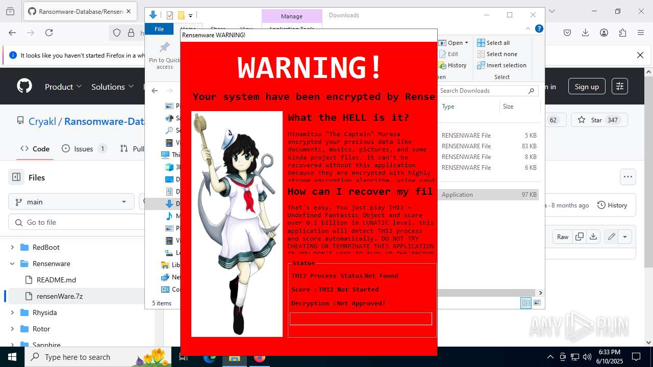Viewport: 653px width, 367px height.
Task: Open GitHub appearance settings icon button
Action: [619, 87]
